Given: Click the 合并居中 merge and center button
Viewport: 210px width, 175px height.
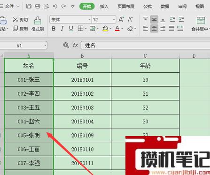Looking at the screenshot, I should (x=201, y=24).
